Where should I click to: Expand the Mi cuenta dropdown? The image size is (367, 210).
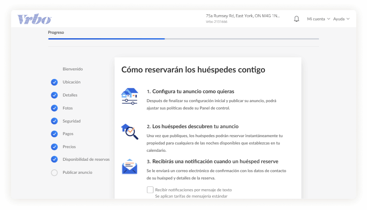click(319, 19)
